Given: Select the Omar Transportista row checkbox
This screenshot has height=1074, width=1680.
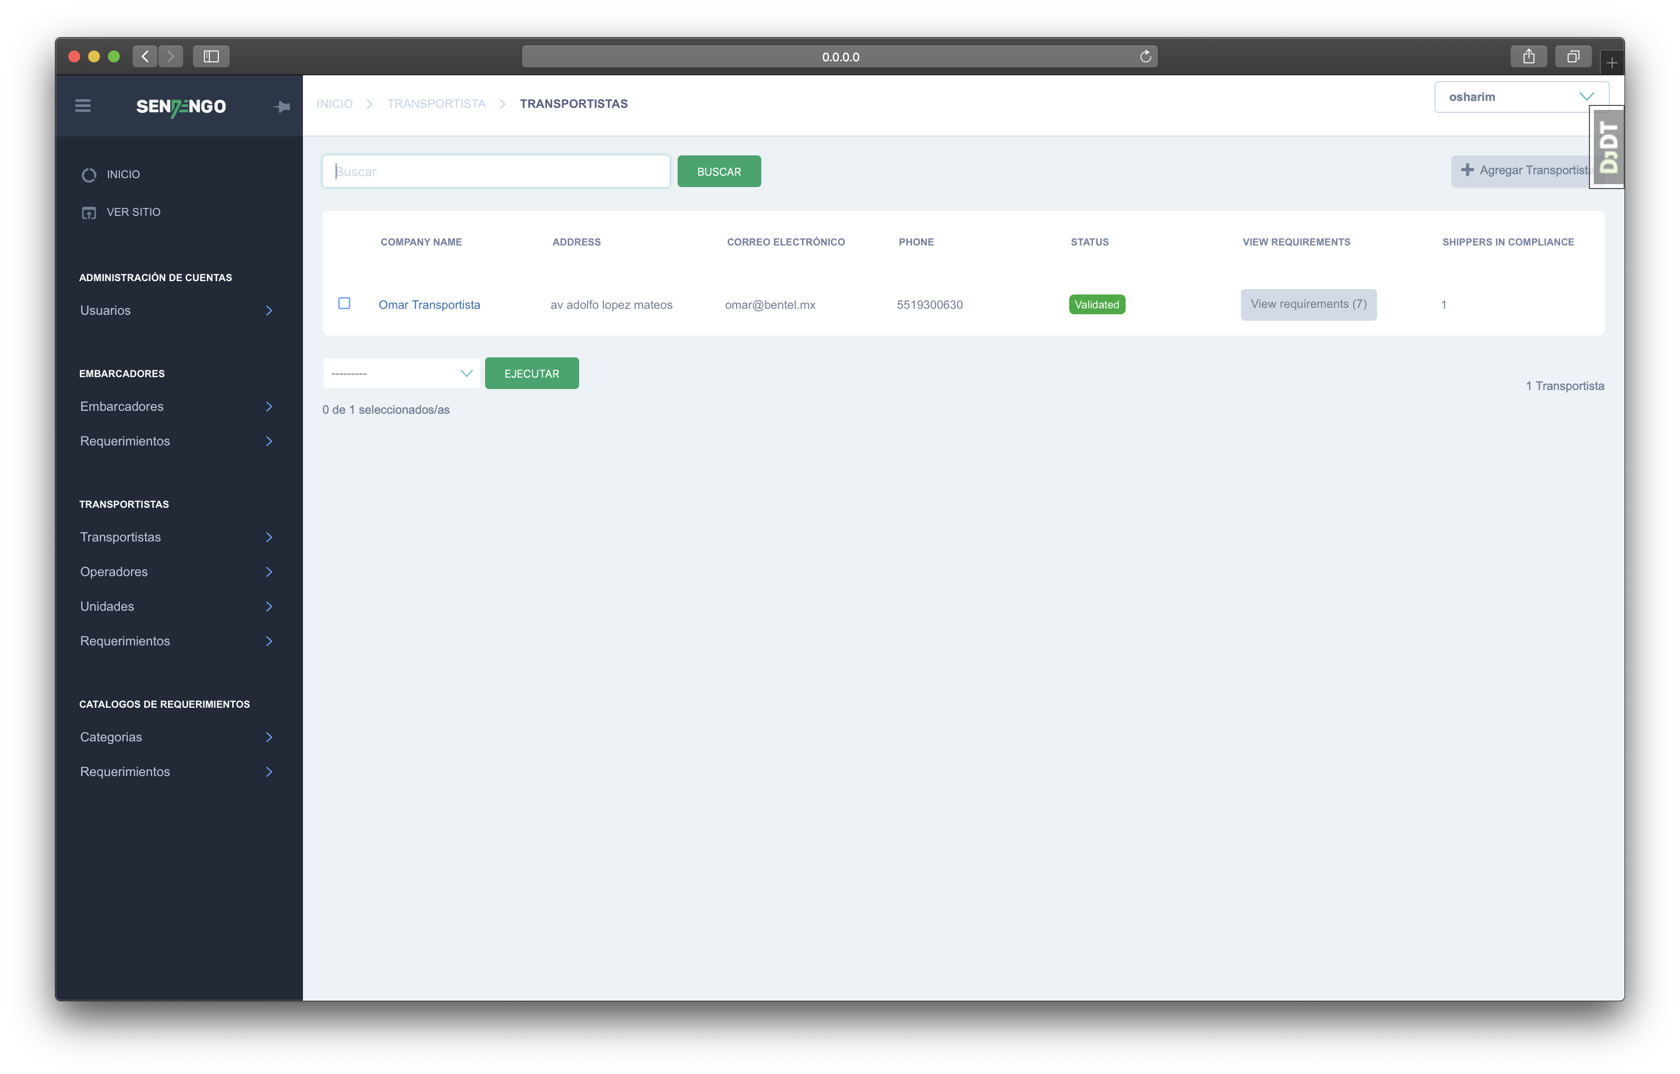Looking at the screenshot, I should pyautogui.click(x=344, y=303).
